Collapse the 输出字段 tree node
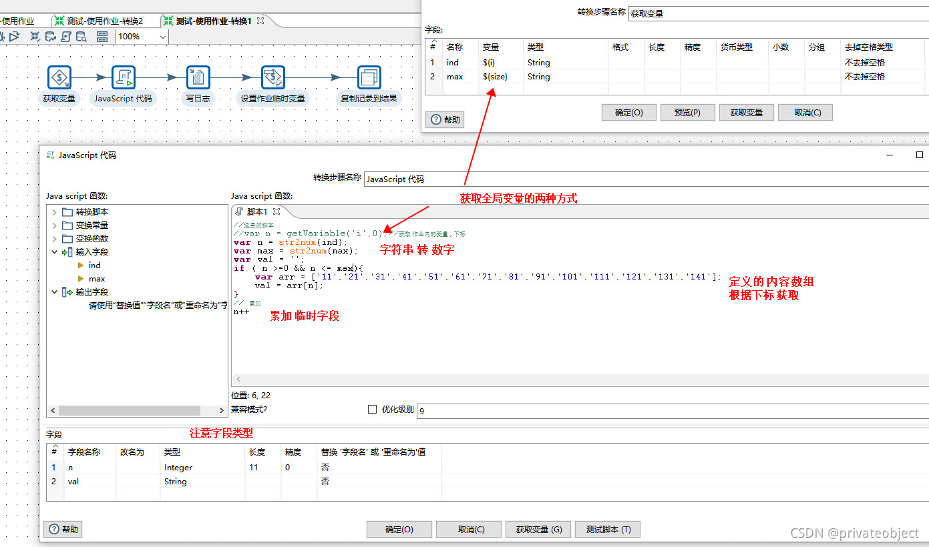The image size is (929, 547). coord(54,292)
